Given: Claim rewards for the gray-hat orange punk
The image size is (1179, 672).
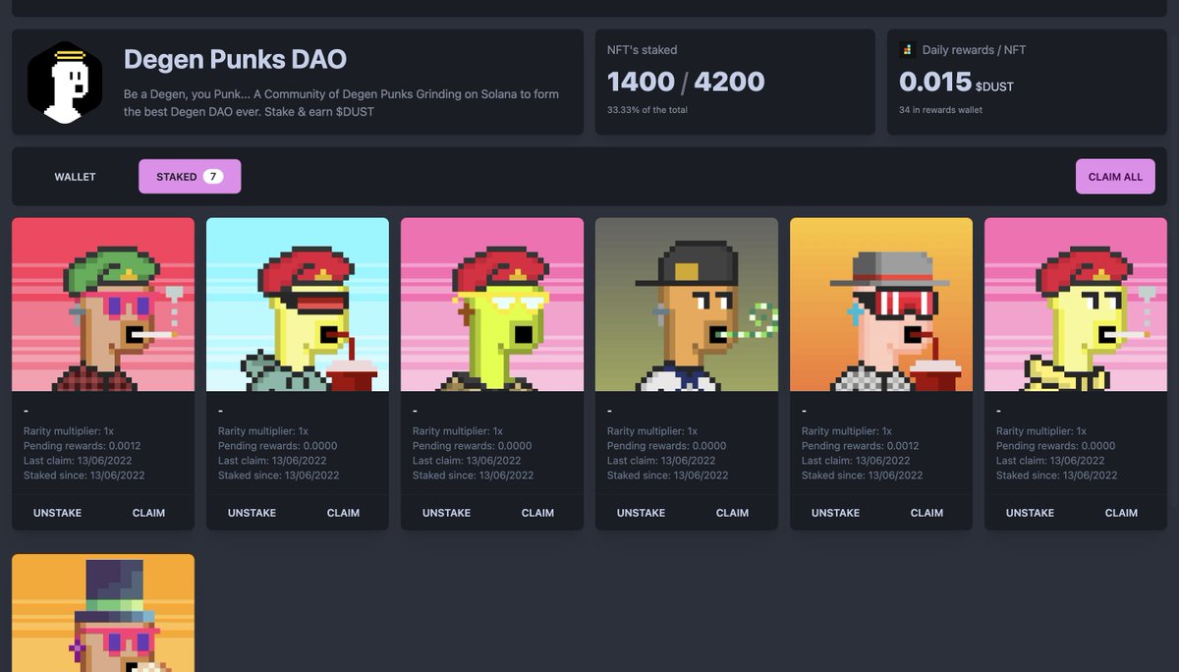Looking at the screenshot, I should coord(926,513).
